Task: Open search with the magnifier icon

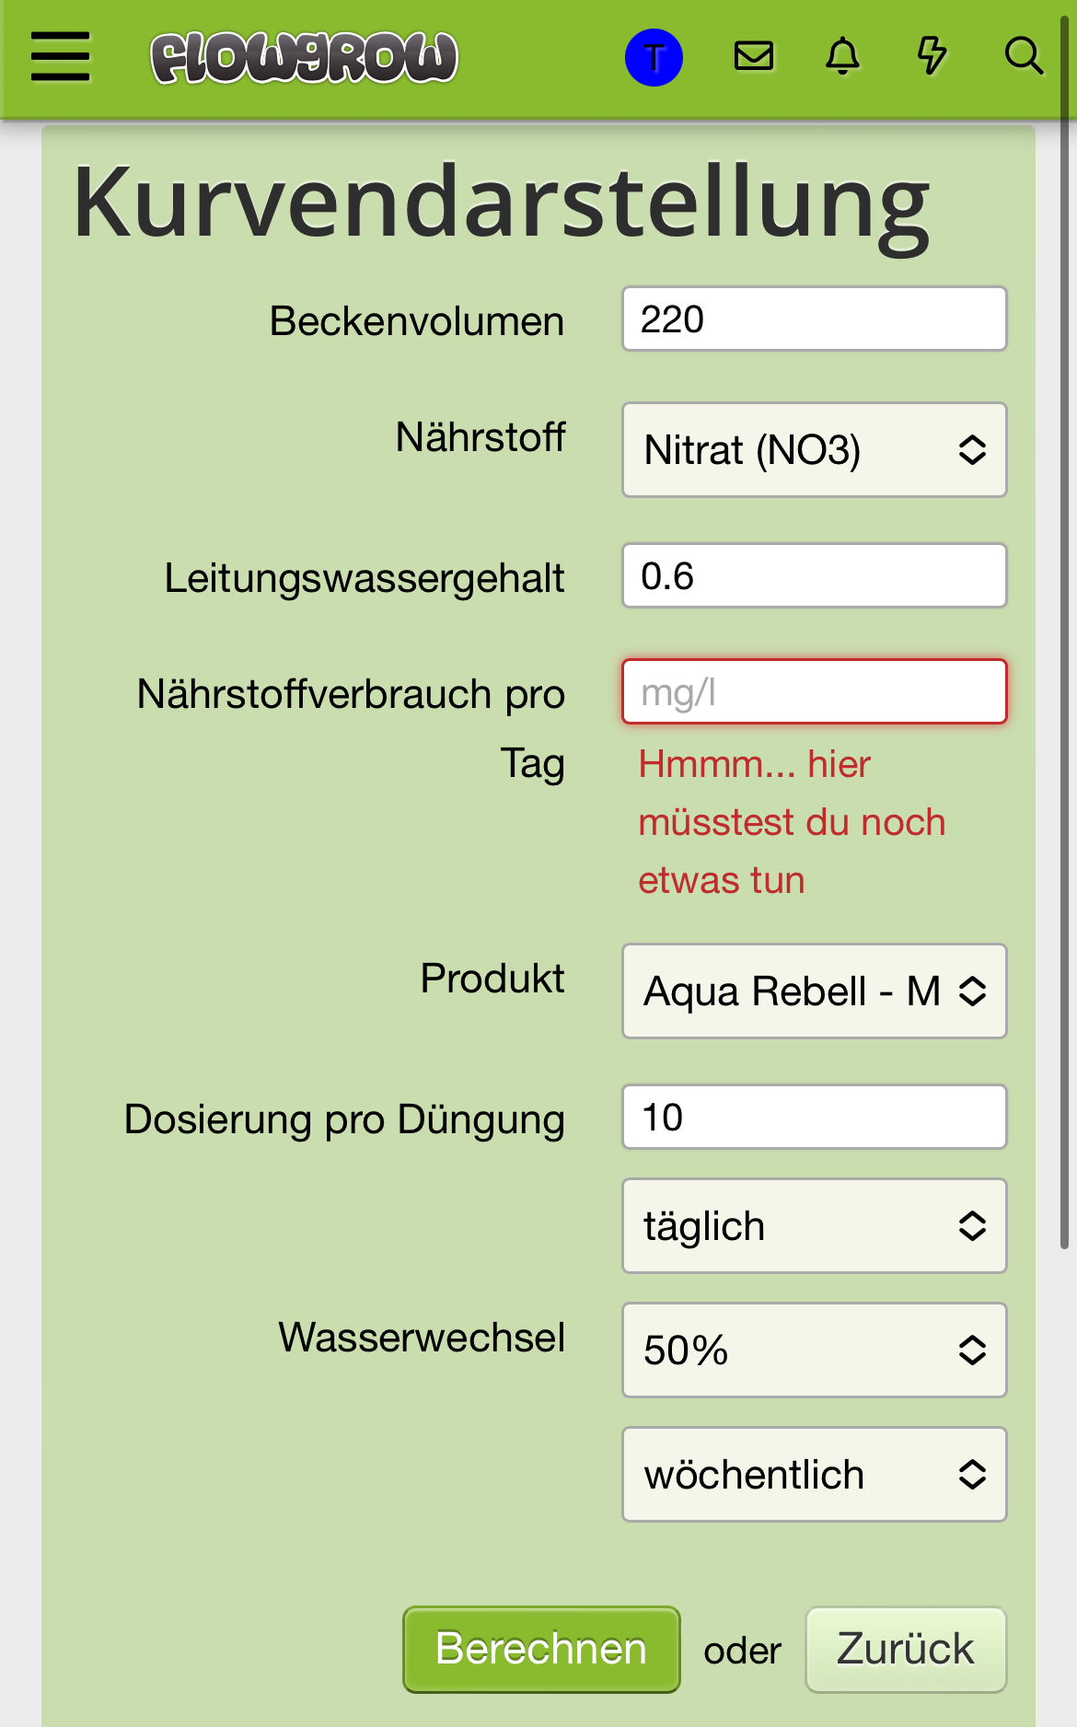Action: point(1023,56)
